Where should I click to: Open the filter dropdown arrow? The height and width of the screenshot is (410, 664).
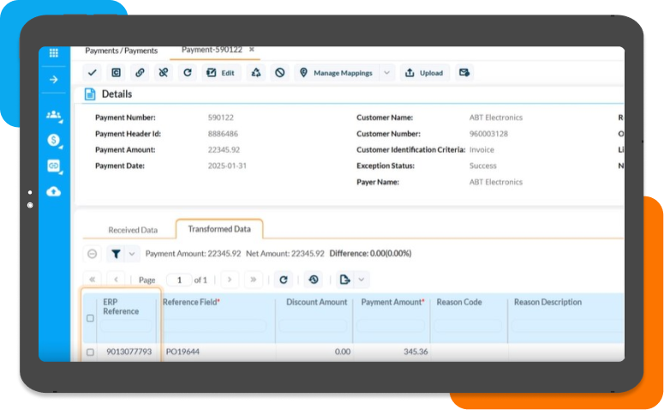pos(132,254)
